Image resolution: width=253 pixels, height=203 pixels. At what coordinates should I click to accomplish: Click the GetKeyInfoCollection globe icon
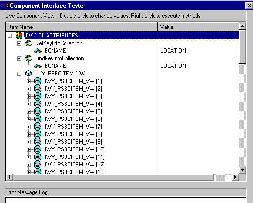click(x=28, y=43)
